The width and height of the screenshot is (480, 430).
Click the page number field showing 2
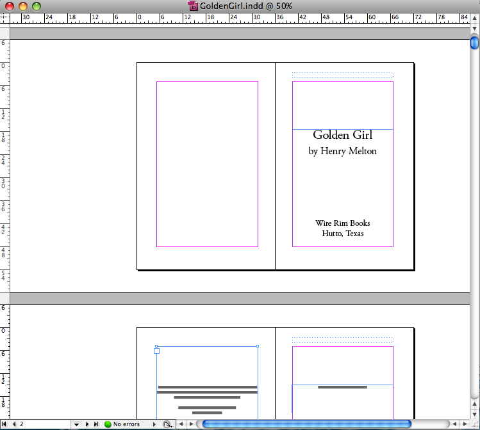(x=44, y=424)
